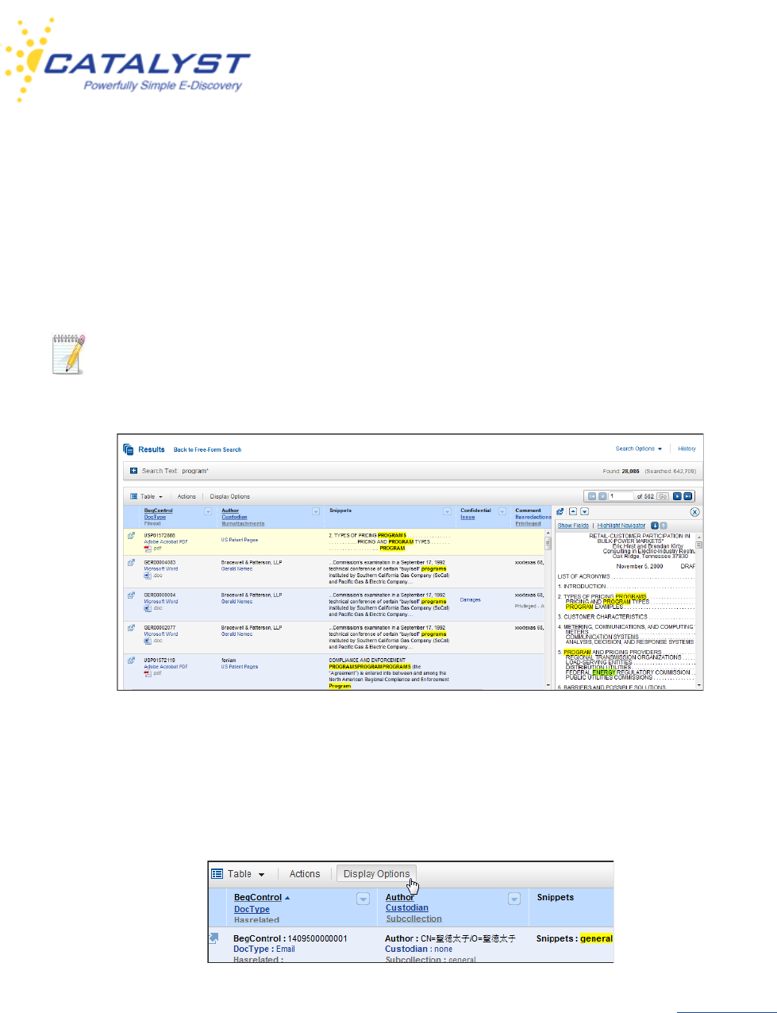Click the viewer next-document down arrow

coord(584,512)
